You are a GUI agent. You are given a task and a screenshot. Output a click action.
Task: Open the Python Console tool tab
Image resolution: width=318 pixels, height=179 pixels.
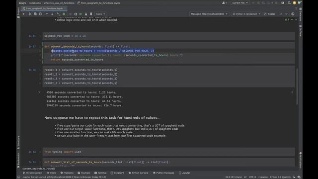[138, 173]
